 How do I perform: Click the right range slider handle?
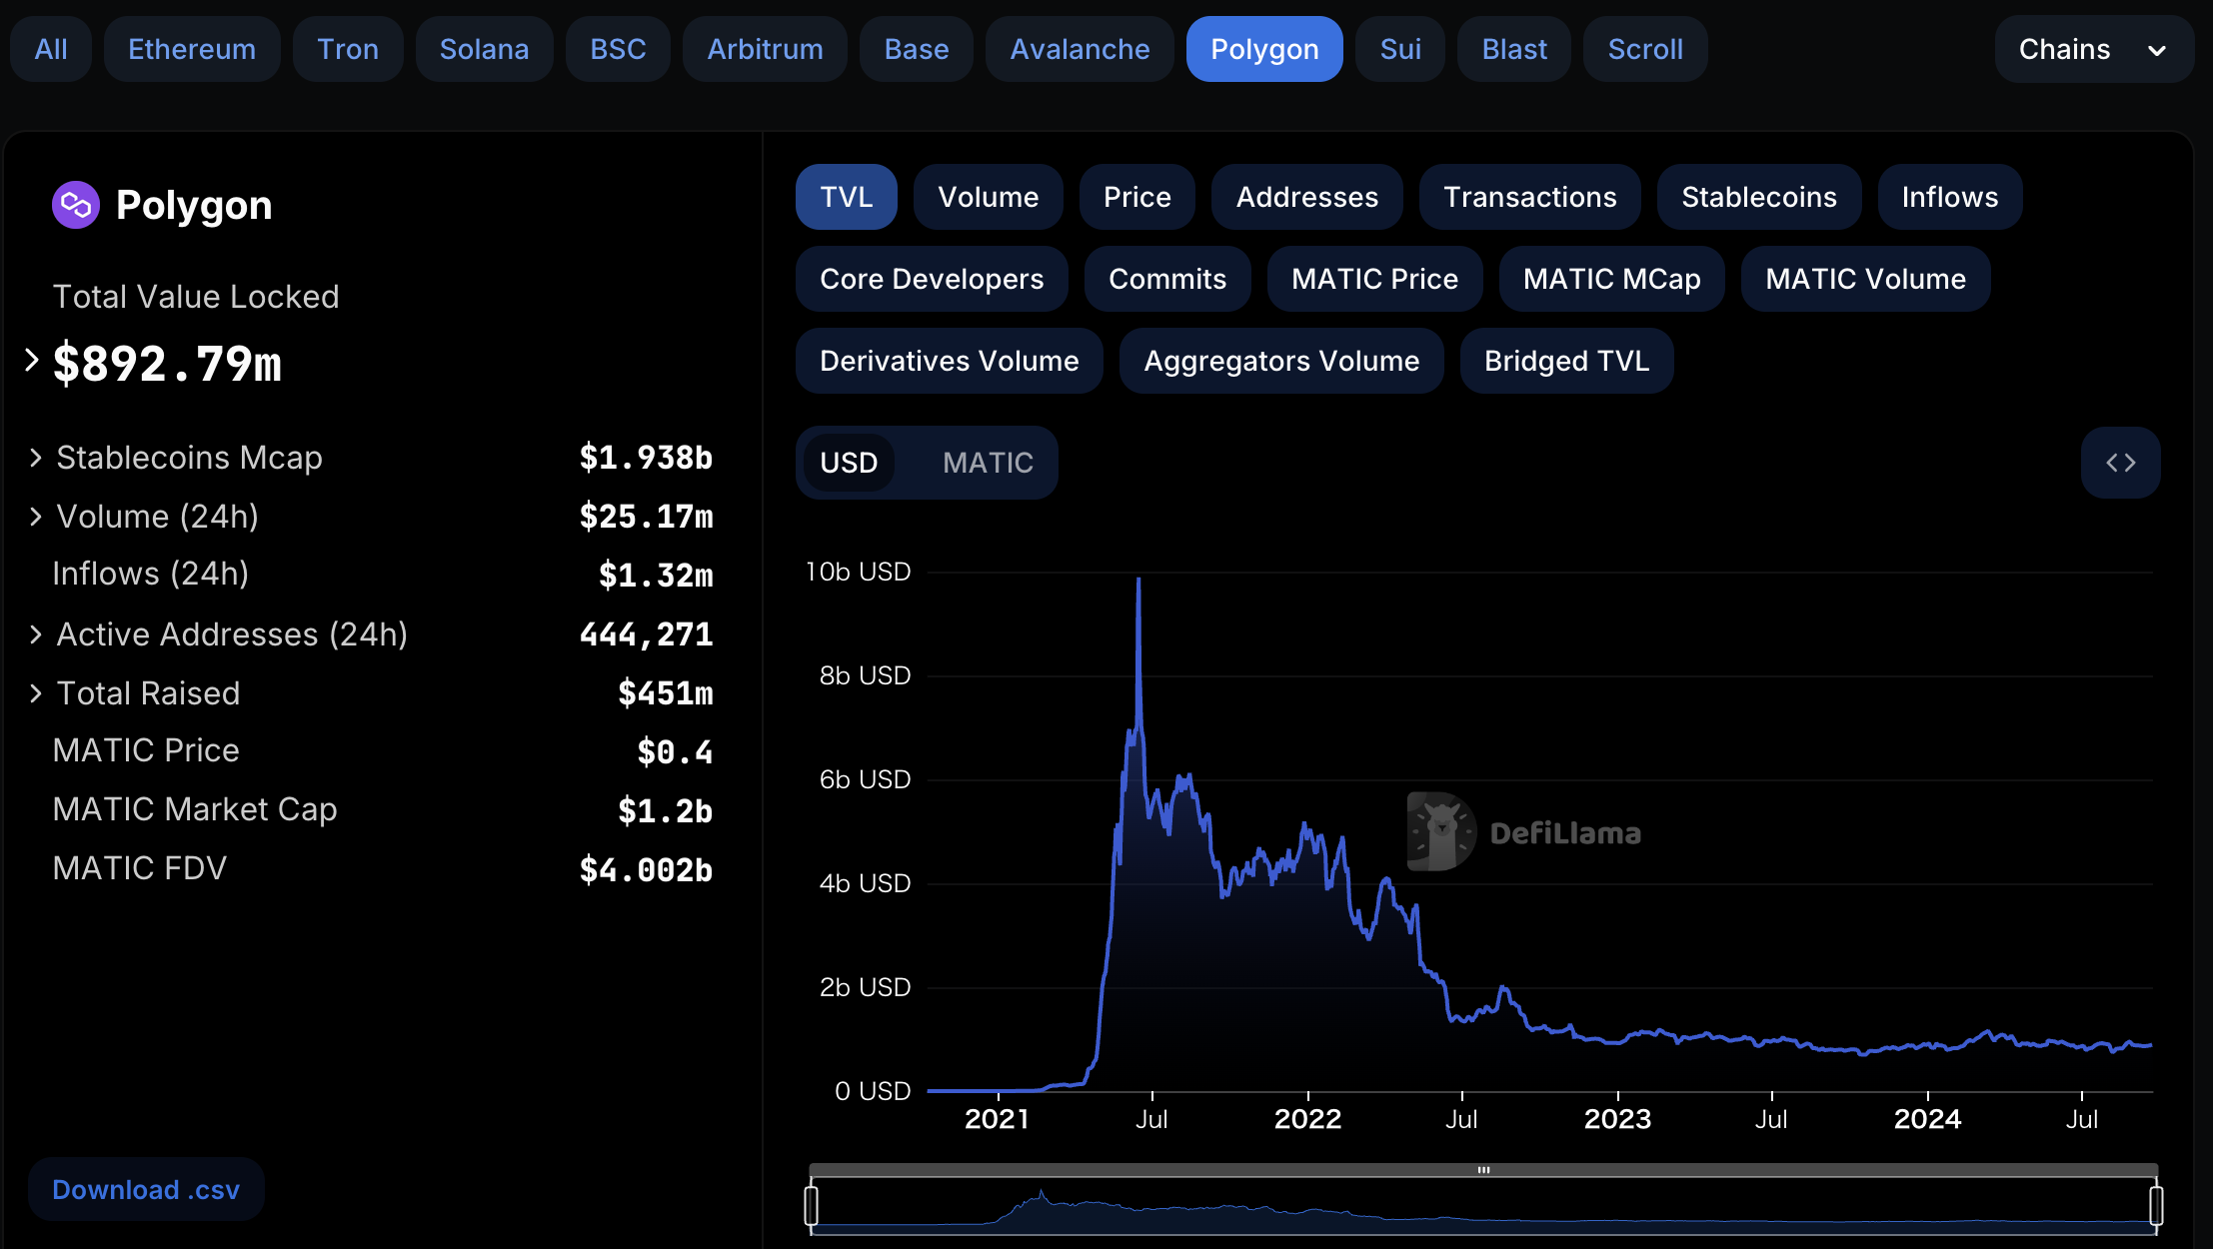coord(2156,1204)
